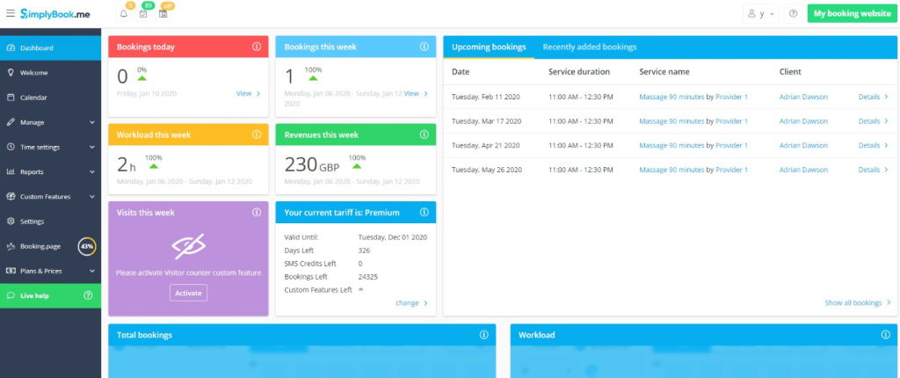Image resolution: width=900 pixels, height=378 pixels.
Task: Expand the Reports sidebar section
Action: point(50,171)
